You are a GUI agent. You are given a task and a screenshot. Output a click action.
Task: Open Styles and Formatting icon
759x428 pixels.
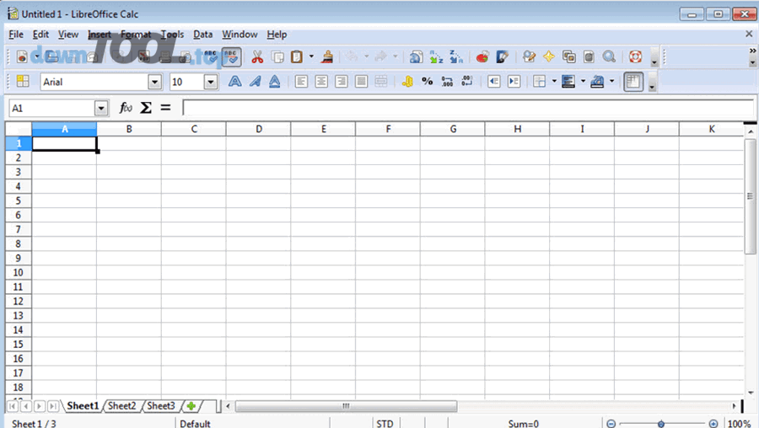(23, 81)
